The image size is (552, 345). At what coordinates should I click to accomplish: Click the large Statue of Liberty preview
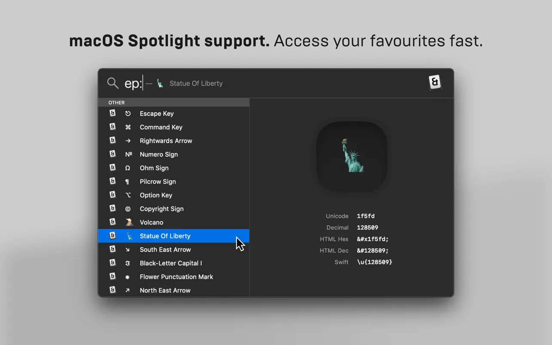352,156
